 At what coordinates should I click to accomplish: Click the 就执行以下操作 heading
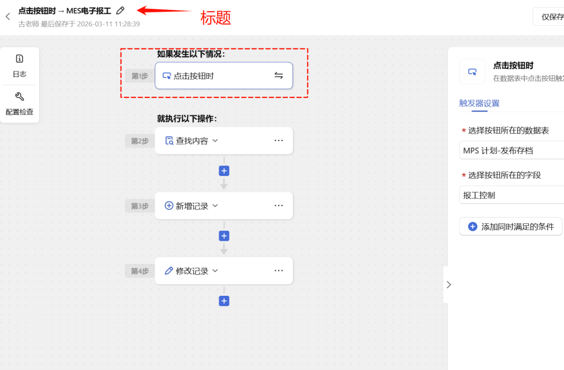[187, 119]
